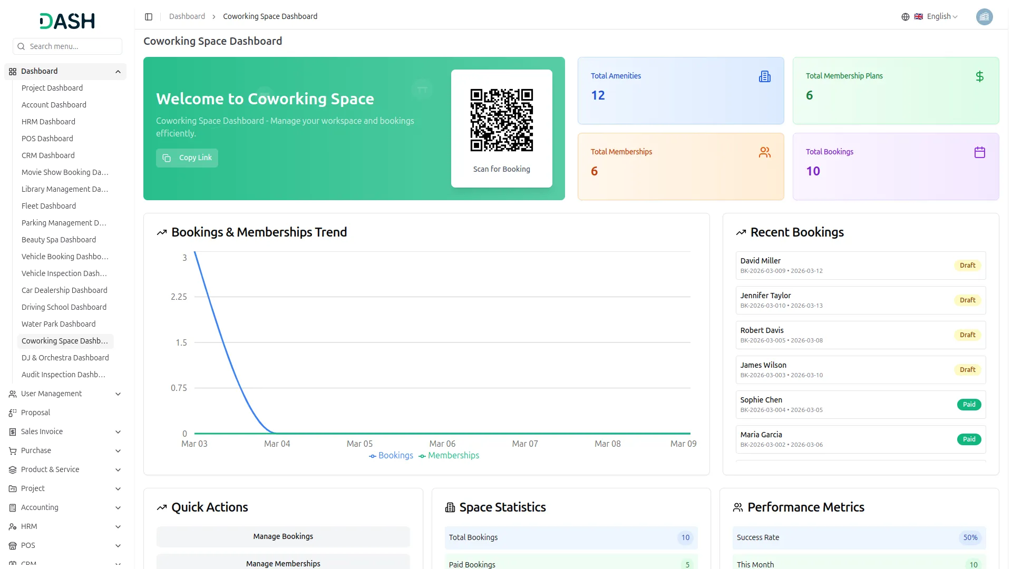The height and width of the screenshot is (569, 1012).
Task: Open the Water Park Dashboard menu item
Action: pyautogui.click(x=59, y=324)
